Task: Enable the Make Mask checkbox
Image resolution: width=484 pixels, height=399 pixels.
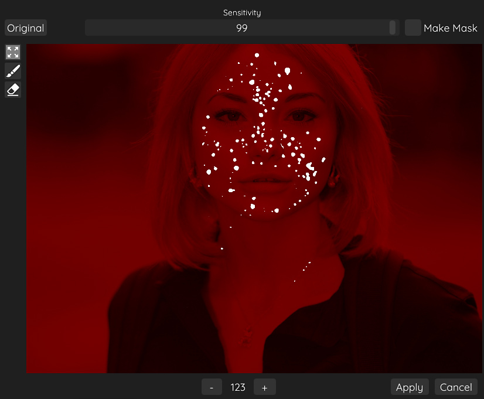Action: point(413,28)
